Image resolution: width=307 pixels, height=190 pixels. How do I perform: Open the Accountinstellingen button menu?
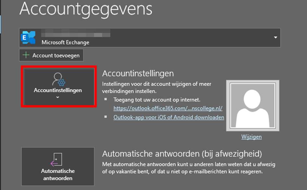point(59,86)
